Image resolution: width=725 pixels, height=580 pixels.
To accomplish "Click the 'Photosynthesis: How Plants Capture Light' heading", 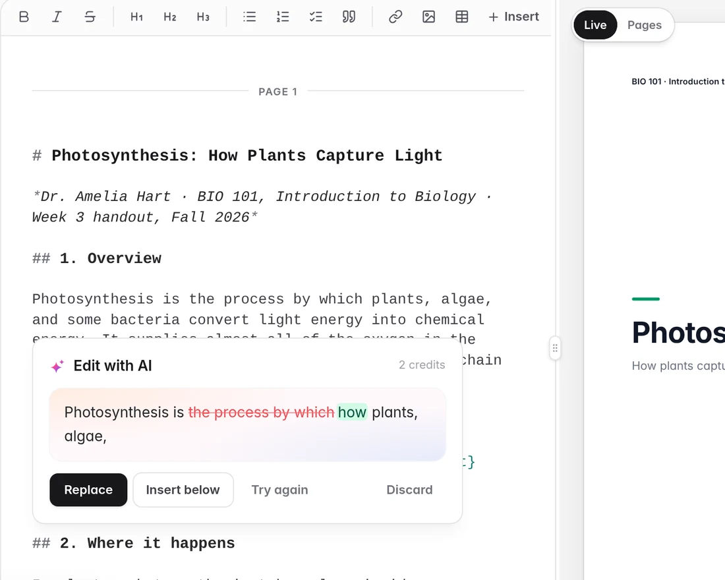I will [x=247, y=156].
